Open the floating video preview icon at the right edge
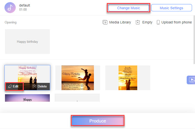The height and width of the screenshot is (129, 195). pos(191,80)
